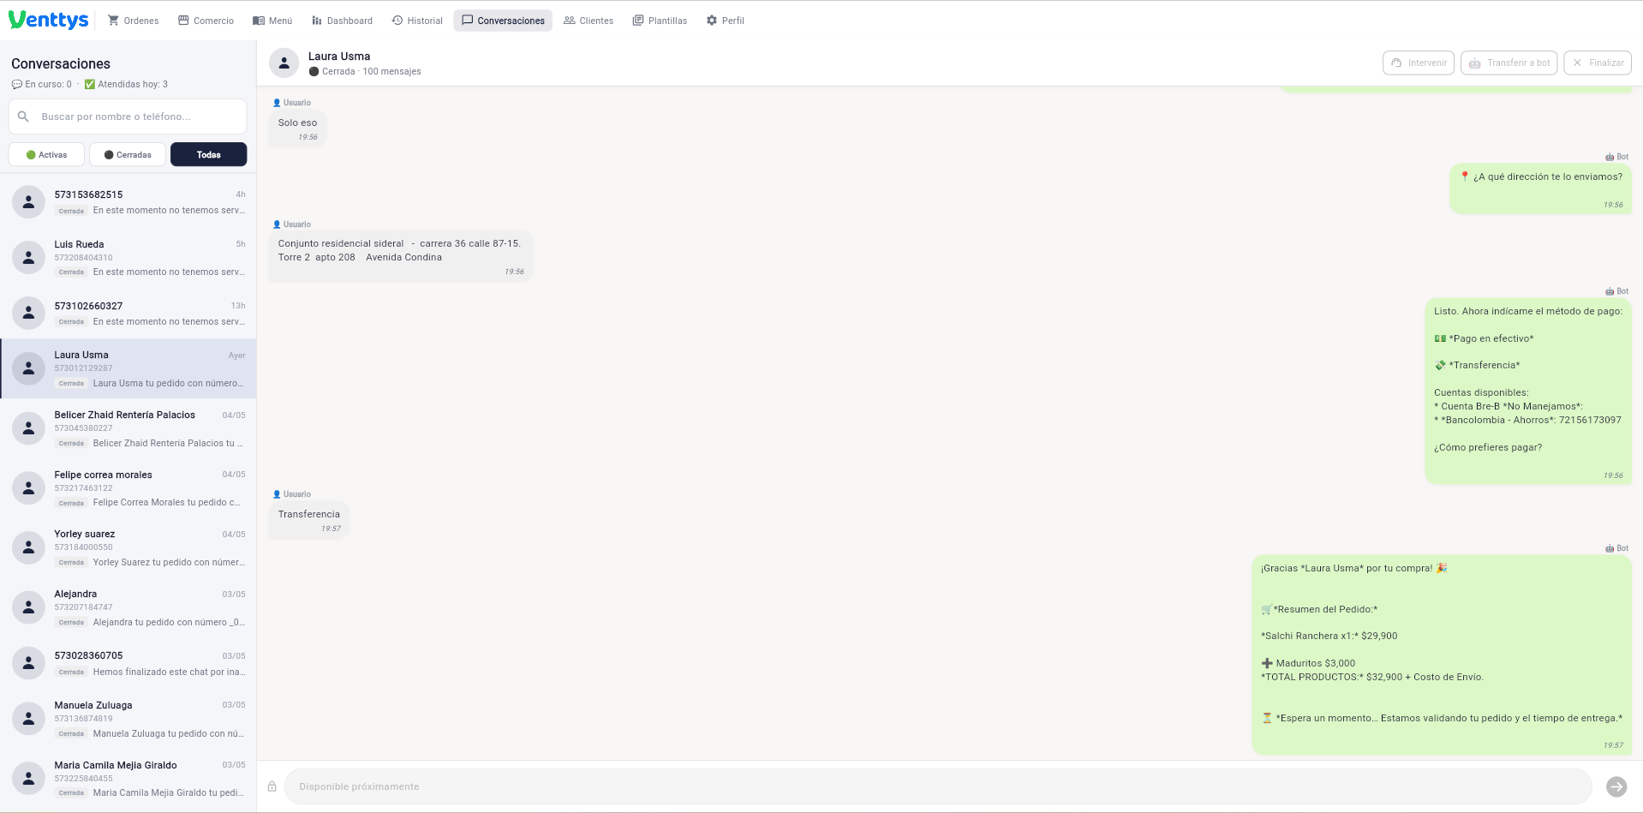Click the search magnifier icon

coord(24,117)
